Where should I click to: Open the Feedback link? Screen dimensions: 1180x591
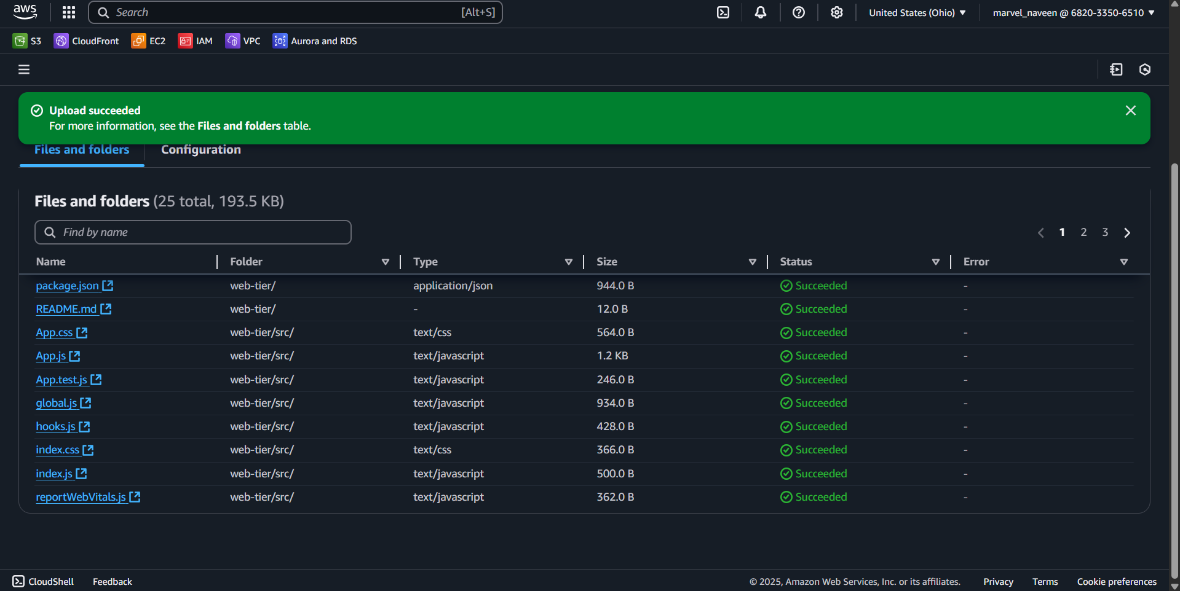tap(113, 581)
